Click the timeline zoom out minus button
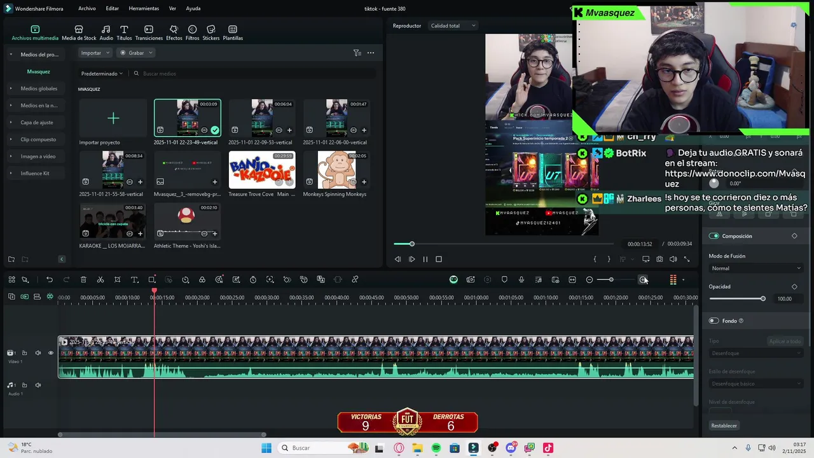Viewport: 814px width, 458px height. click(x=590, y=280)
